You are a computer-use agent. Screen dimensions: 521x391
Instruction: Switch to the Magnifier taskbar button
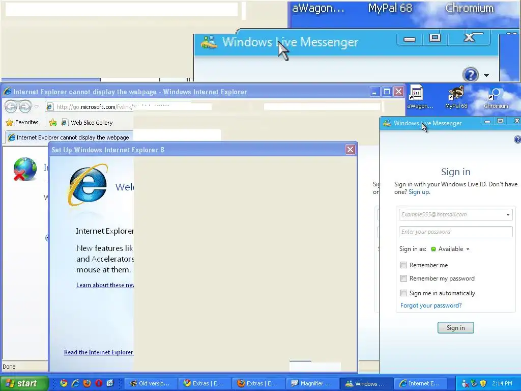click(312, 383)
